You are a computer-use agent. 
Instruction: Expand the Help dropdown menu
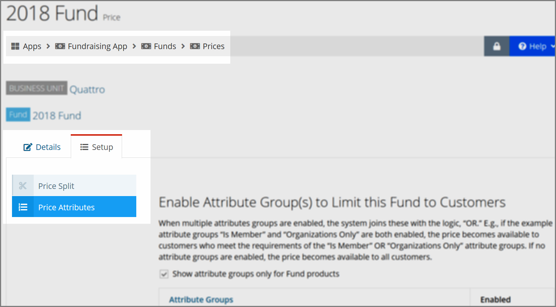point(532,46)
